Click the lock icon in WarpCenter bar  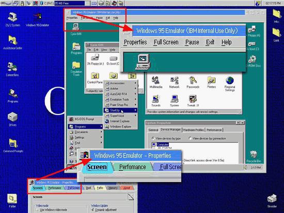pos(22,3)
